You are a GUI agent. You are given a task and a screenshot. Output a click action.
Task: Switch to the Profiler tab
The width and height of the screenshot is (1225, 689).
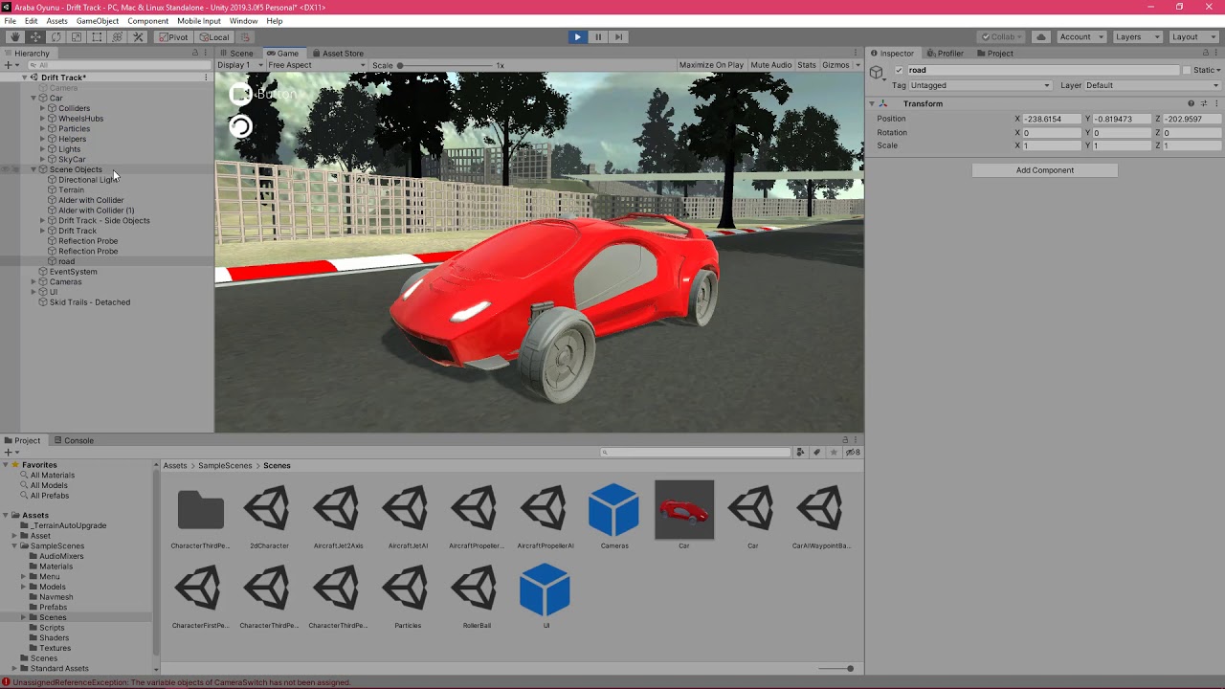coord(945,54)
